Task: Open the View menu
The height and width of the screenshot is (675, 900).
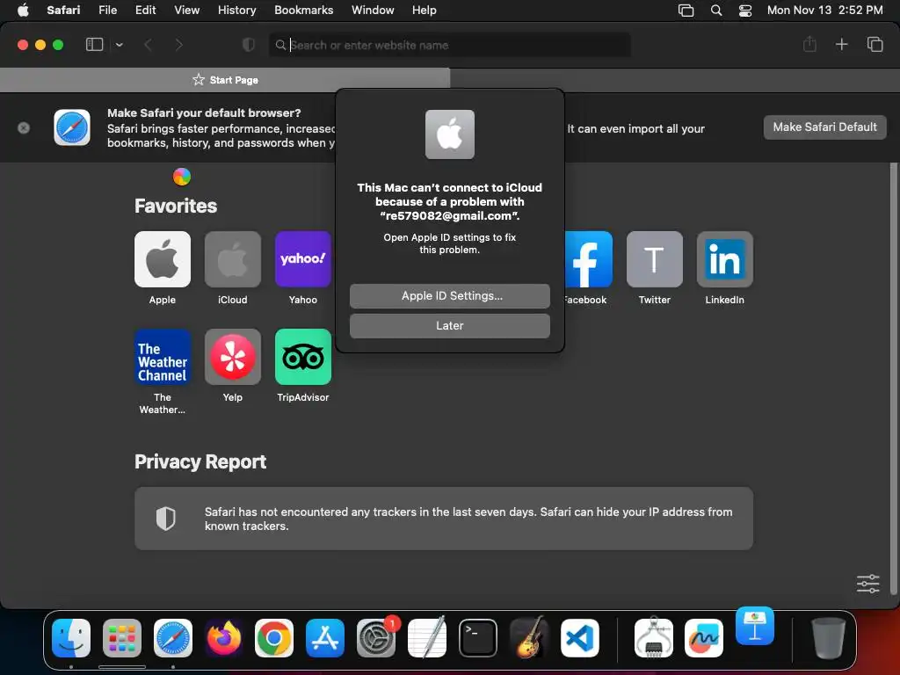Action: pyautogui.click(x=186, y=11)
